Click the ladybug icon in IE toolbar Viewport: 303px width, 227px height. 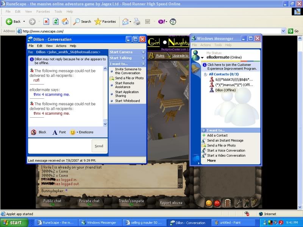(x=173, y=22)
